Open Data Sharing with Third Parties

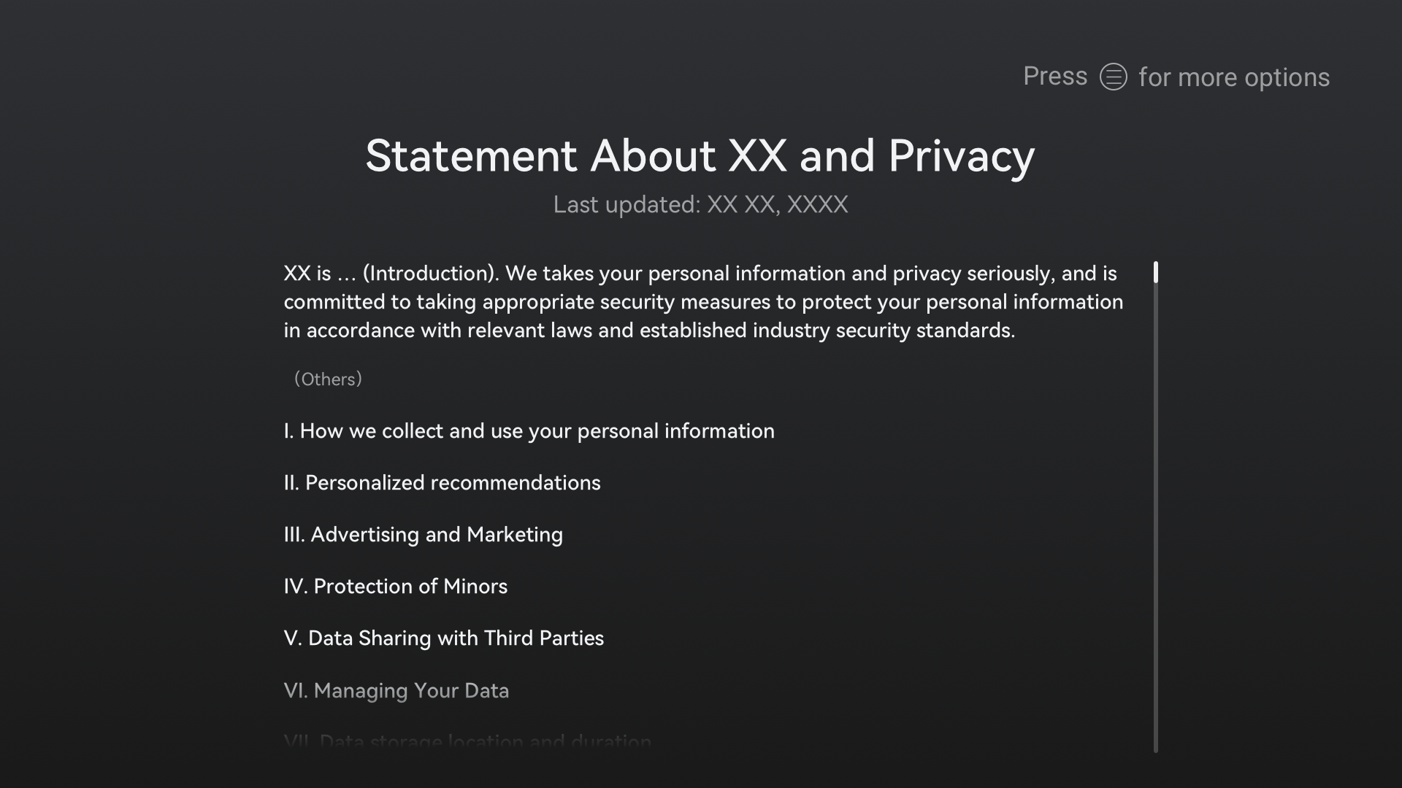443,638
